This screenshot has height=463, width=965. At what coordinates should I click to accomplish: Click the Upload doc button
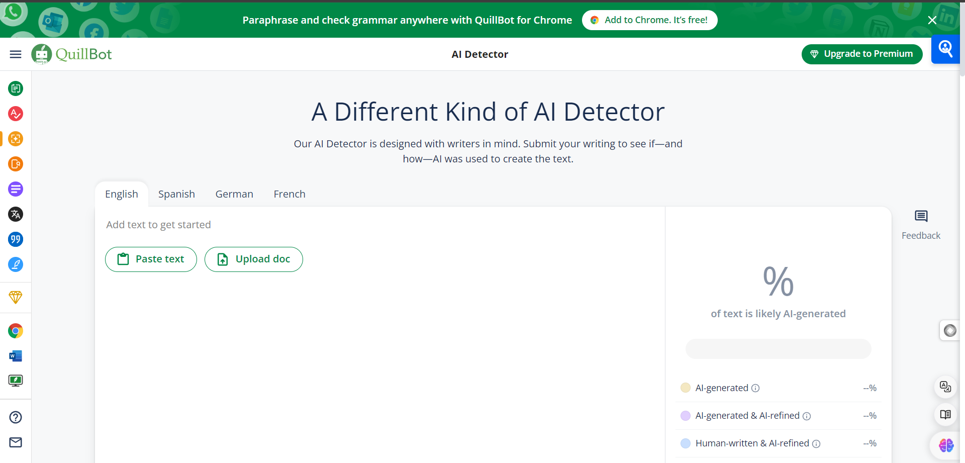pos(254,259)
